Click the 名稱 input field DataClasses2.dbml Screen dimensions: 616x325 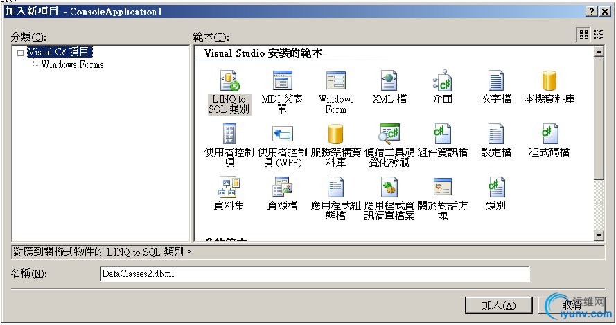click(315, 274)
